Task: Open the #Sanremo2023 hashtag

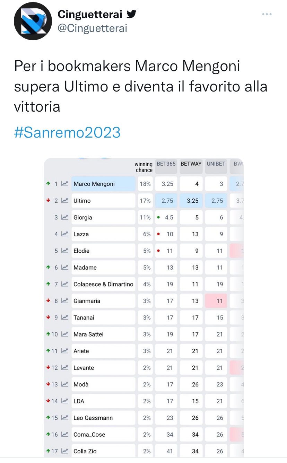Action: (67, 132)
